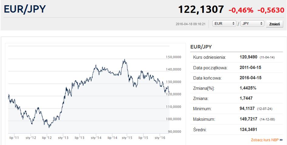The image size is (287, 145).
Task: Click the Średni value 124,3491
Action: pyautogui.click(x=248, y=130)
